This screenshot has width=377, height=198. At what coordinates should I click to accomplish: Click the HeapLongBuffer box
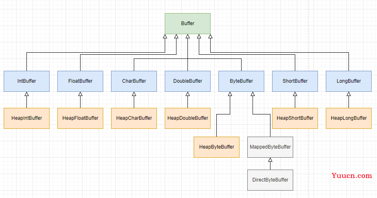pyautogui.click(x=349, y=118)
